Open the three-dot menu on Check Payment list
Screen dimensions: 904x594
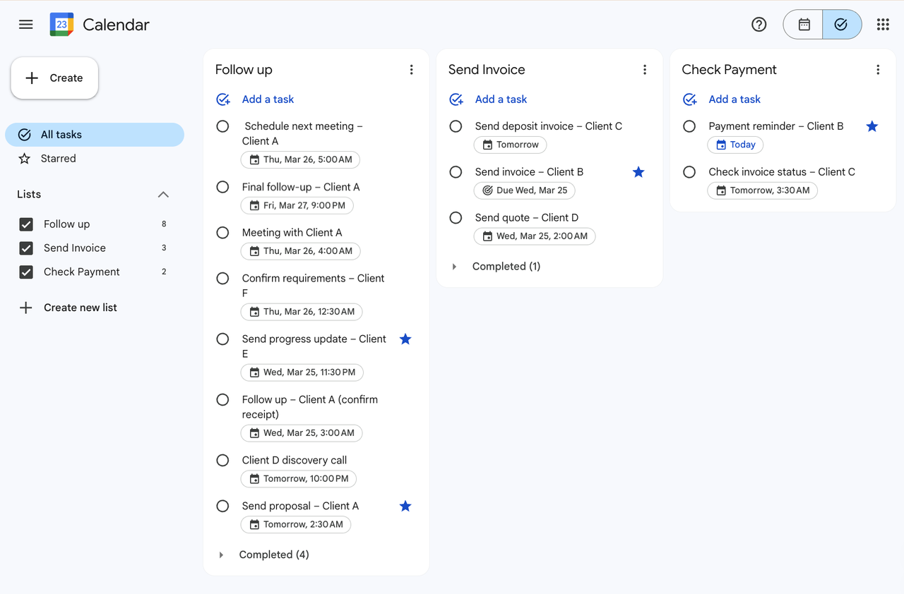[x=878, y=69]
